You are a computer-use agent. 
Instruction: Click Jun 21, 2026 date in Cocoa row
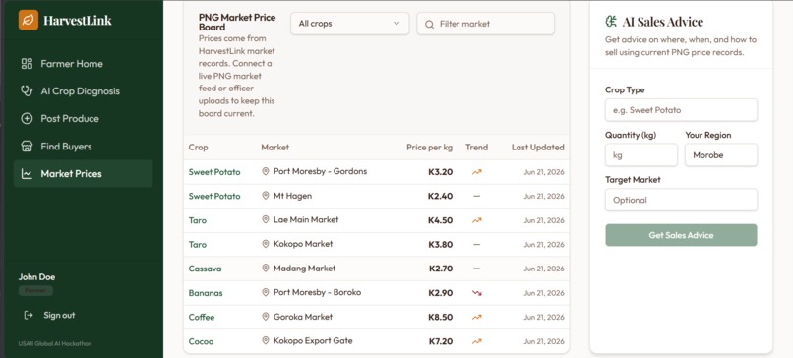[544, 341]
